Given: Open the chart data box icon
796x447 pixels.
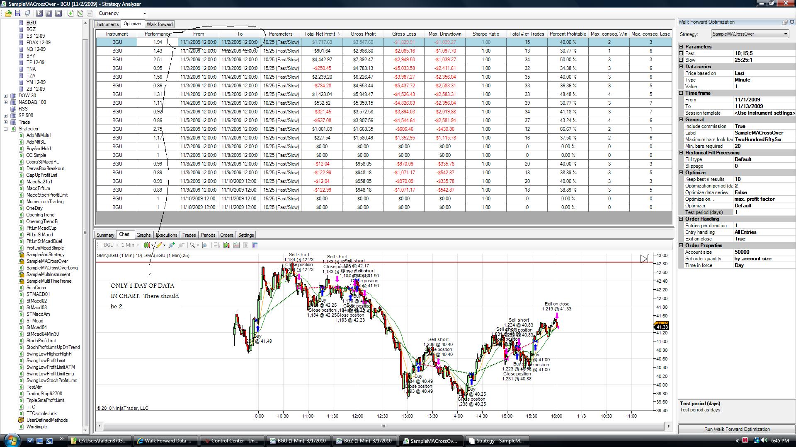Looking at the screenshot, I should [255, 245].
